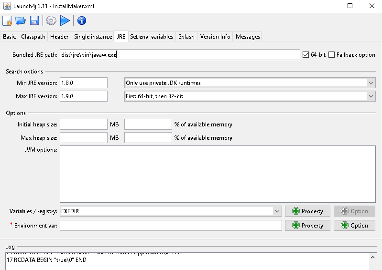
Task: Click the Log scrollbar up arrow
Action: tap(372, 257)
